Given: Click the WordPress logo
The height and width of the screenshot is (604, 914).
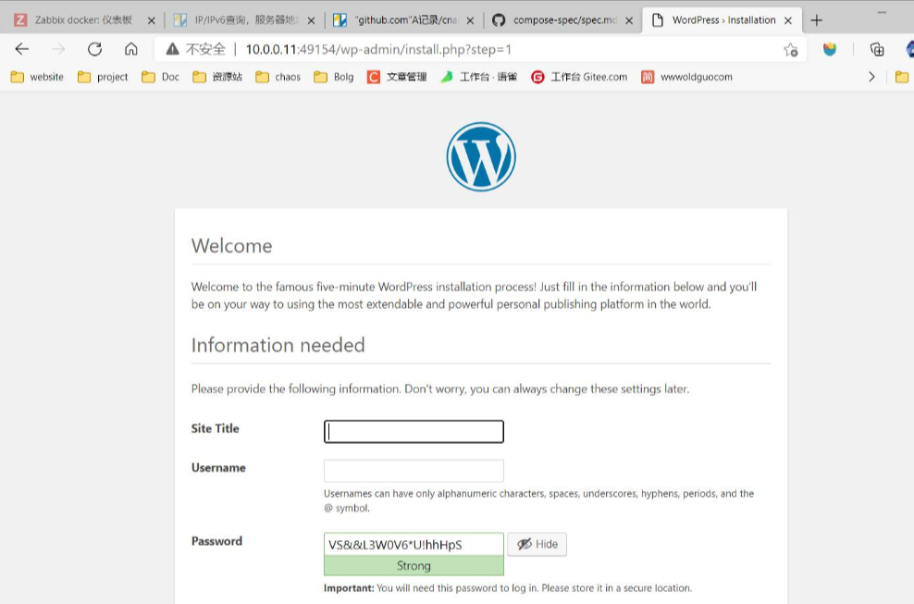Looking at the screenshot, I should [481, 156].
